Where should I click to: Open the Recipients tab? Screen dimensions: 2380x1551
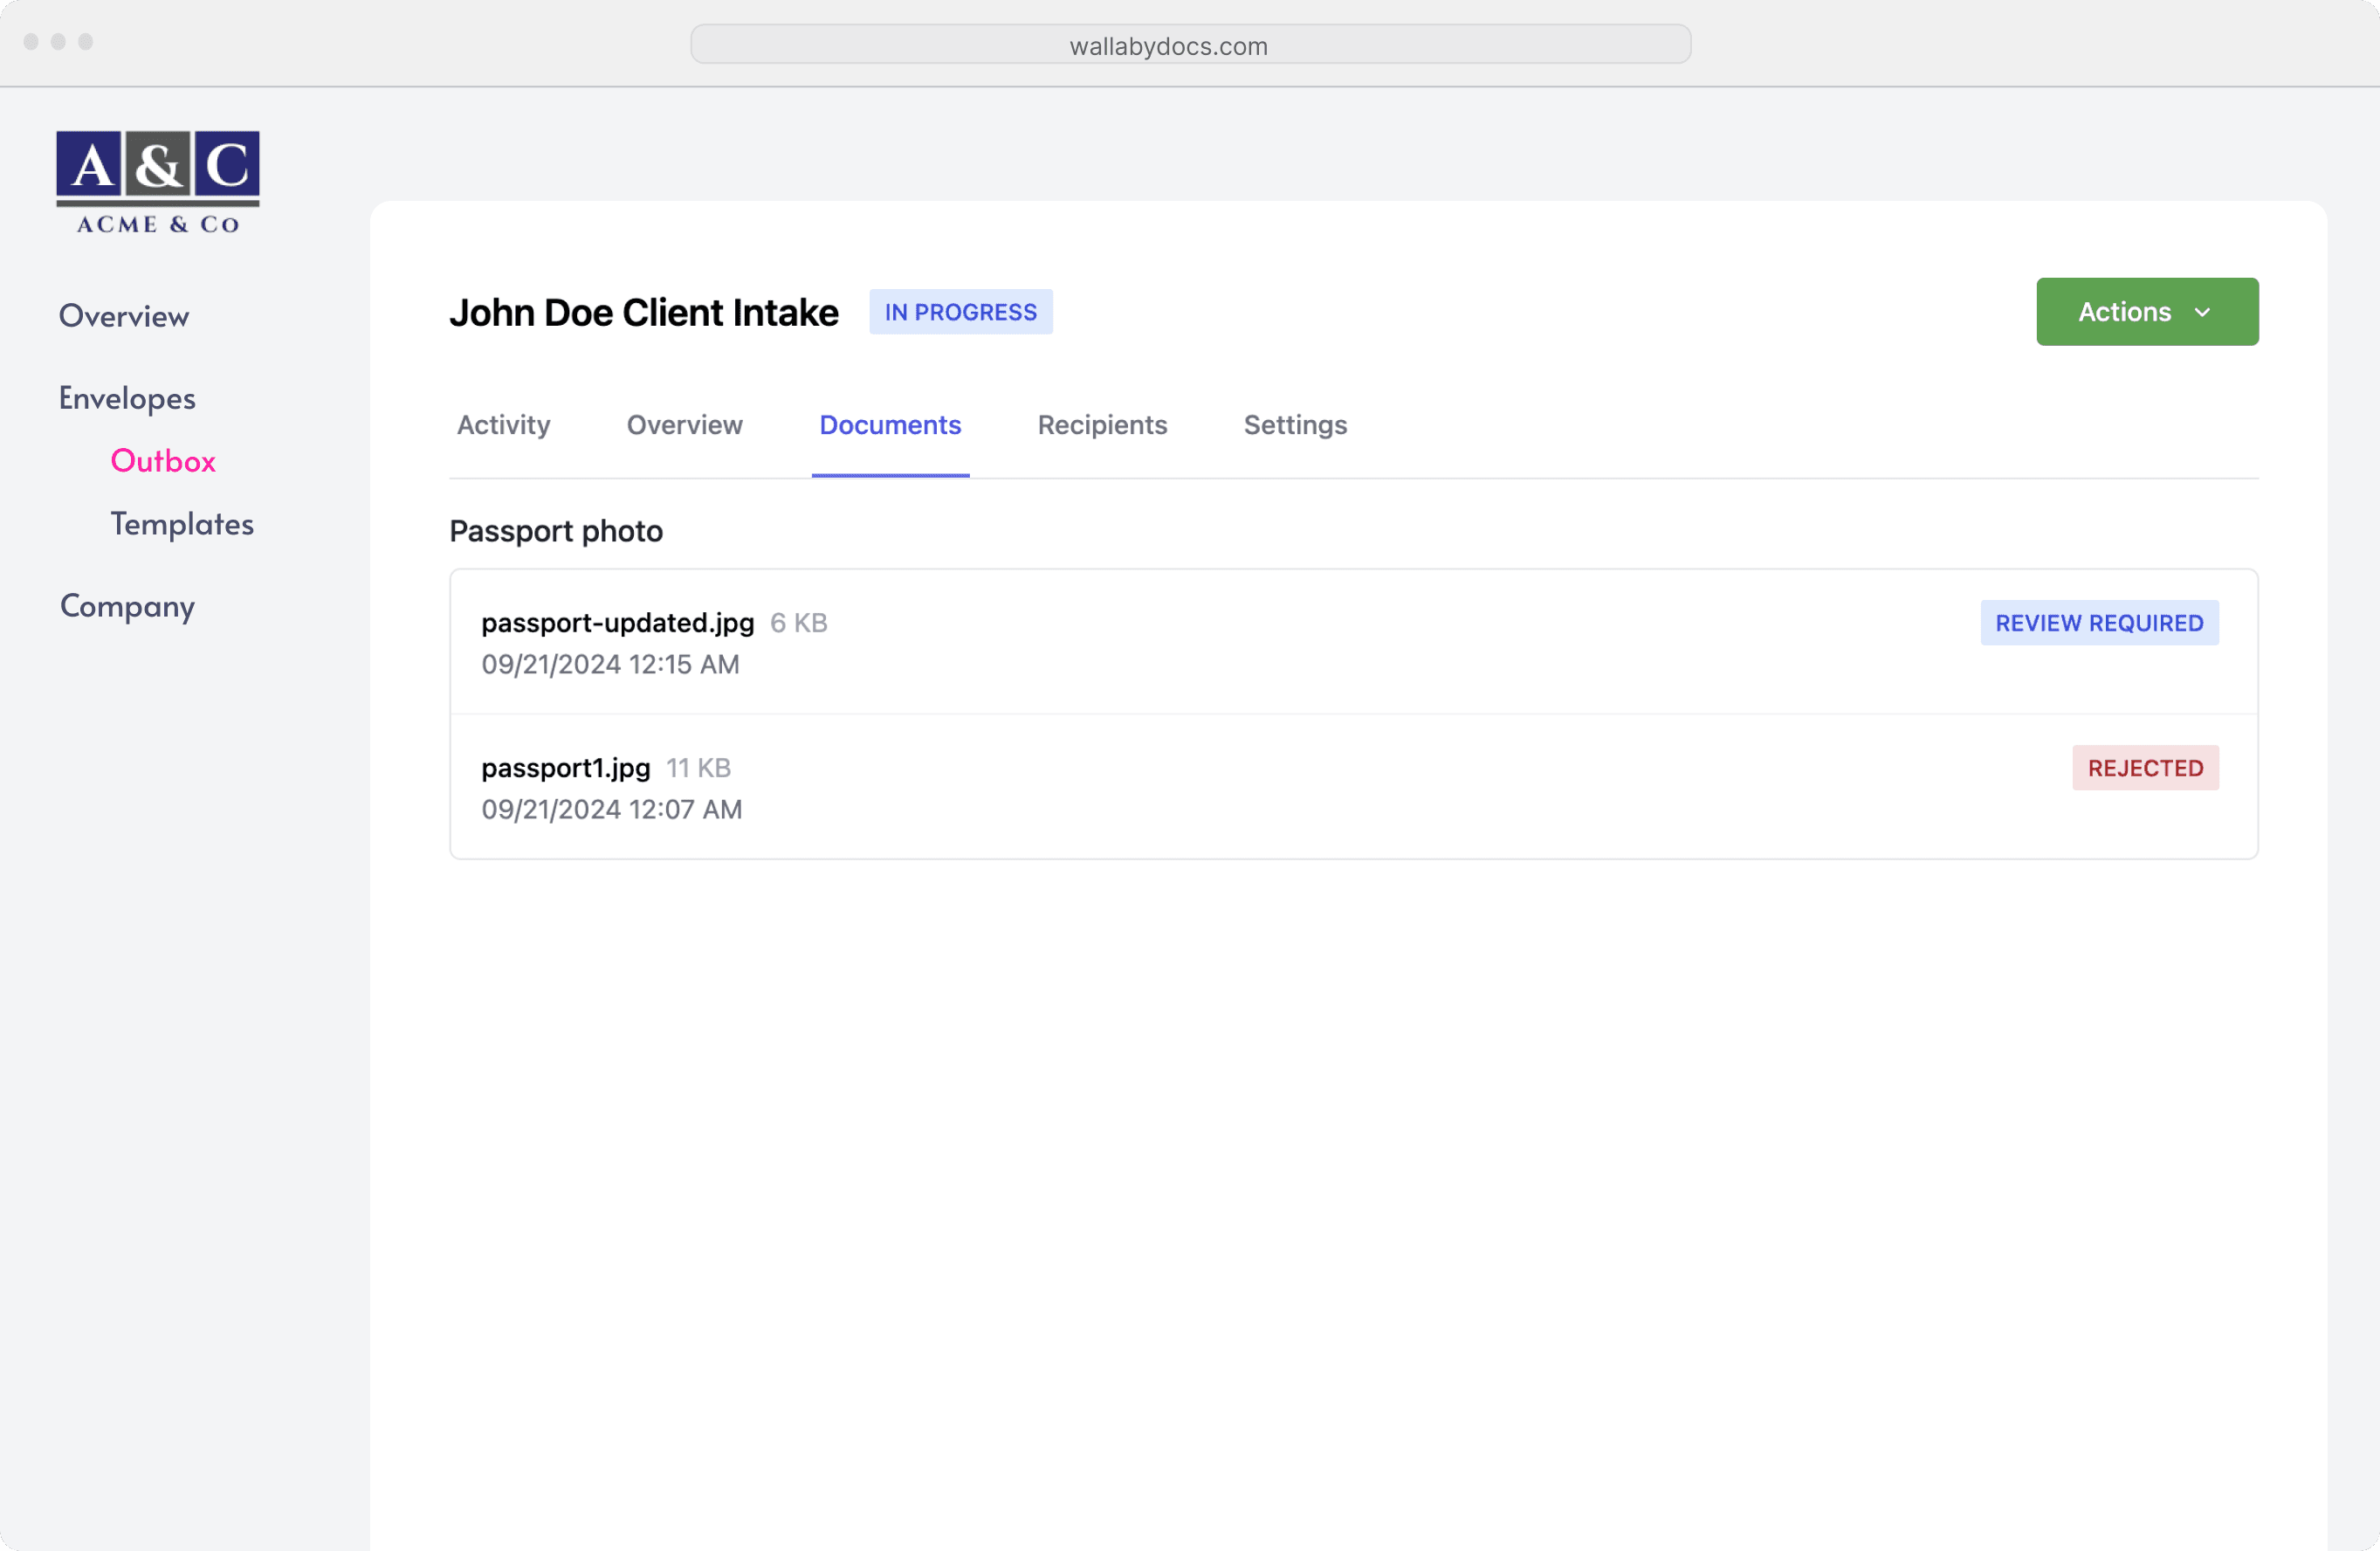point(1102,425)
